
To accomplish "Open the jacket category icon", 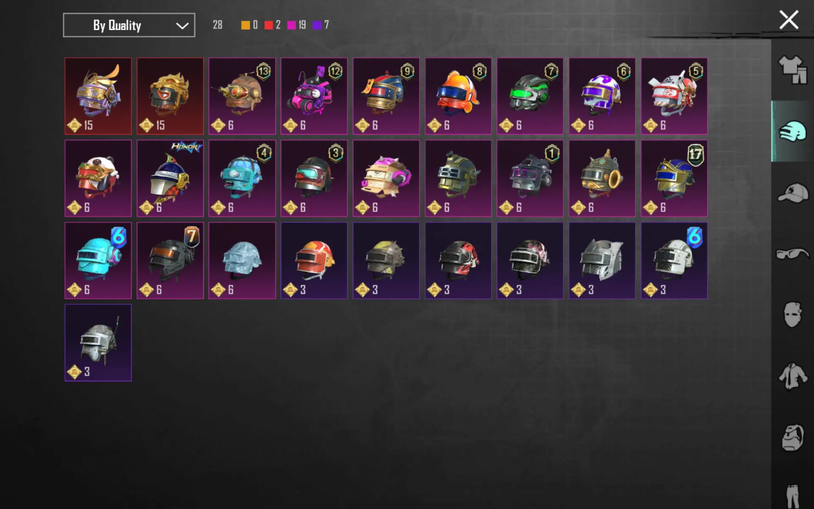I will 792,376.
